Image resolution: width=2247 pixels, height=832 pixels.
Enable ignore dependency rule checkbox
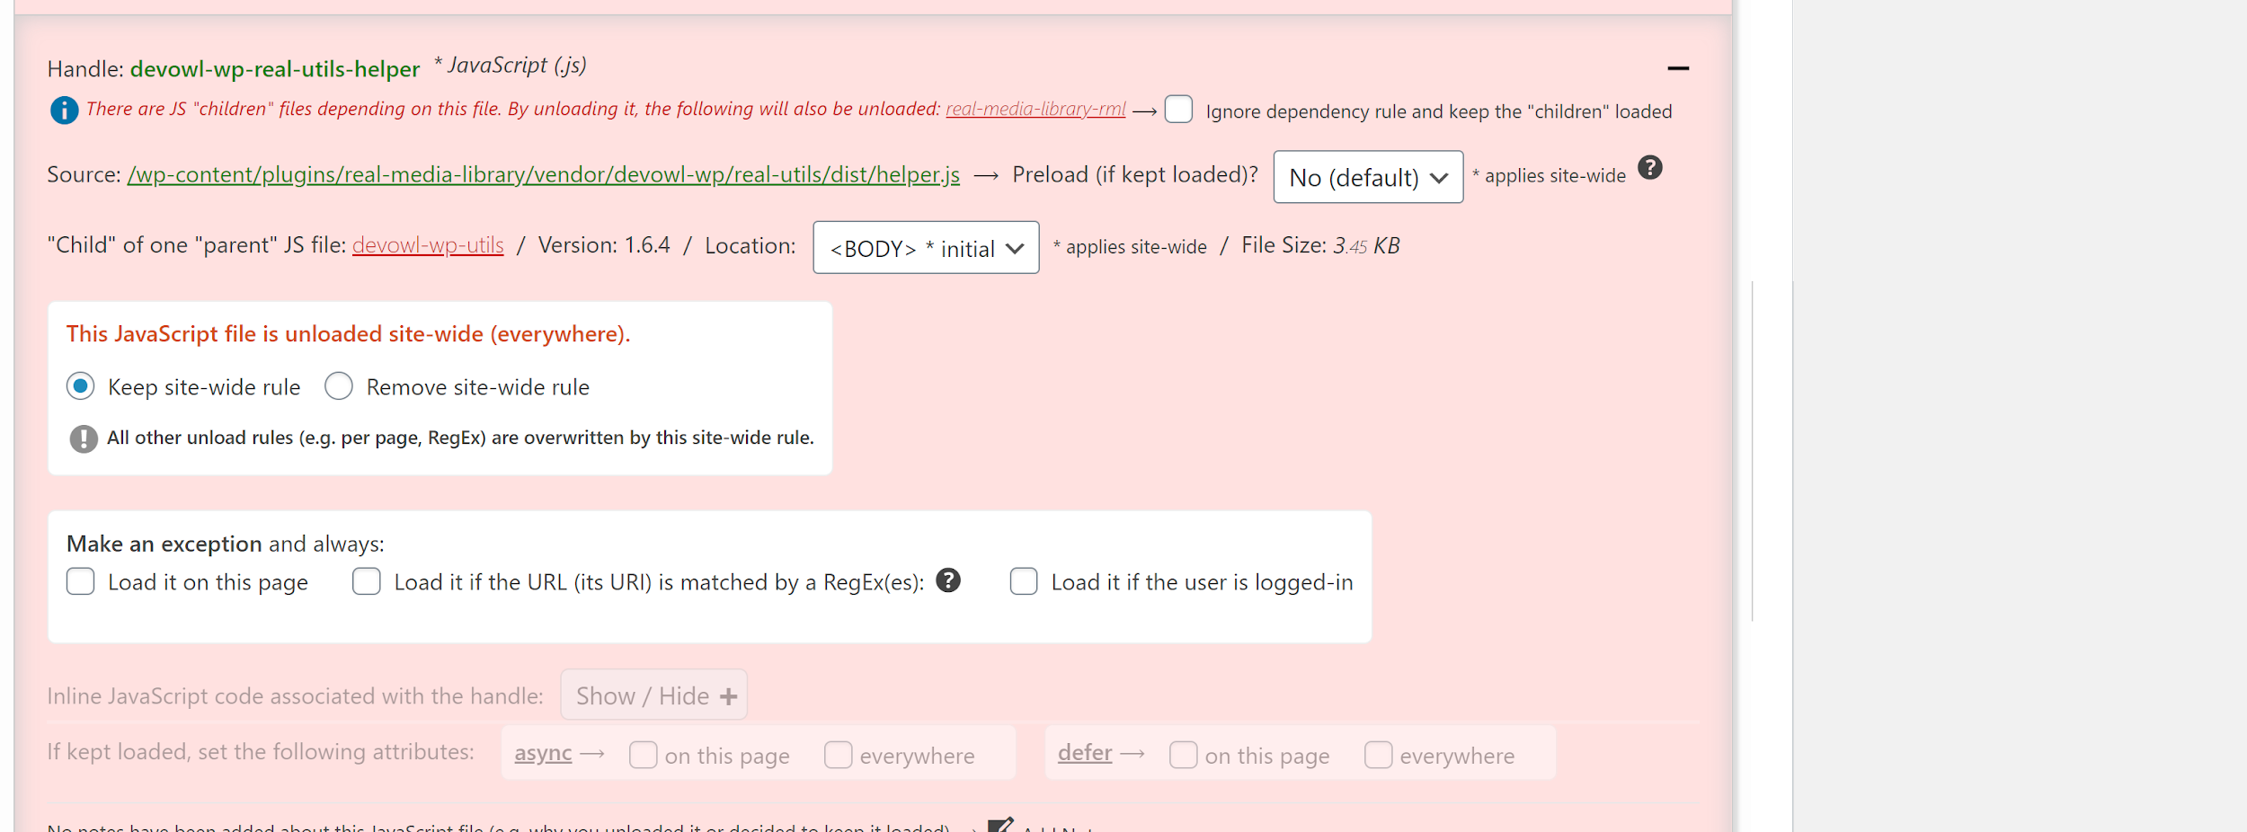click(x=1177, y=110)
